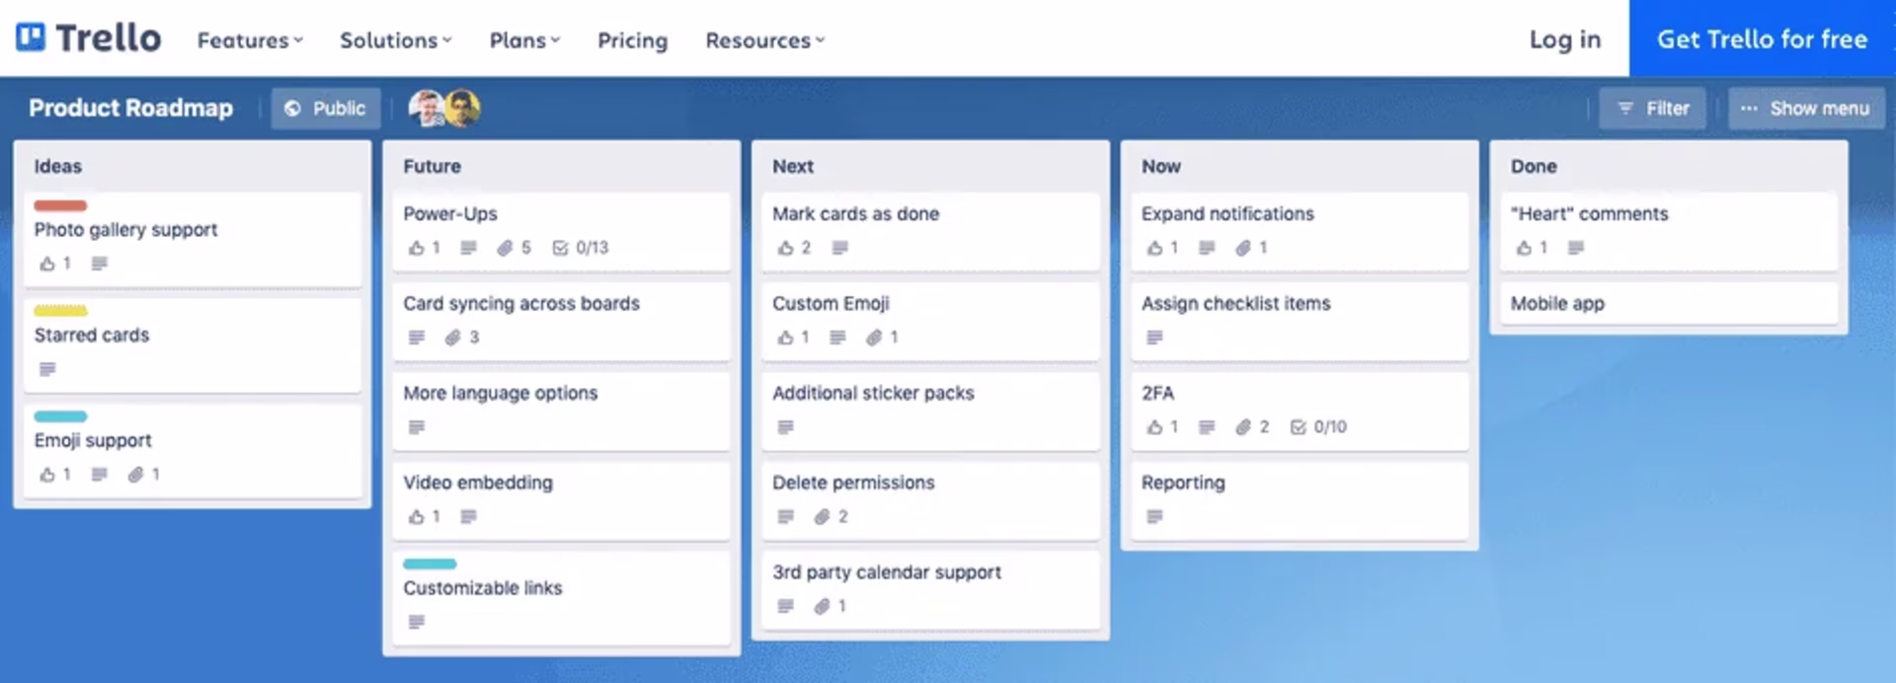The width and height of the screenshot is (1896, 683).
Task: Click the Now list title
Action: coord(1161,167)
